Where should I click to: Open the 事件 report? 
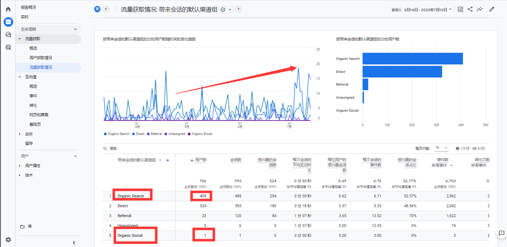point(33,96)
